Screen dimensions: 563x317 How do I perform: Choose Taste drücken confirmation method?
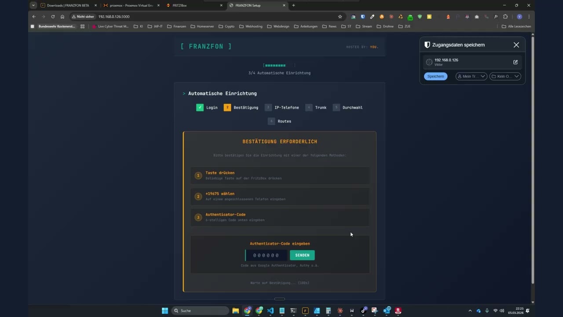280,175
